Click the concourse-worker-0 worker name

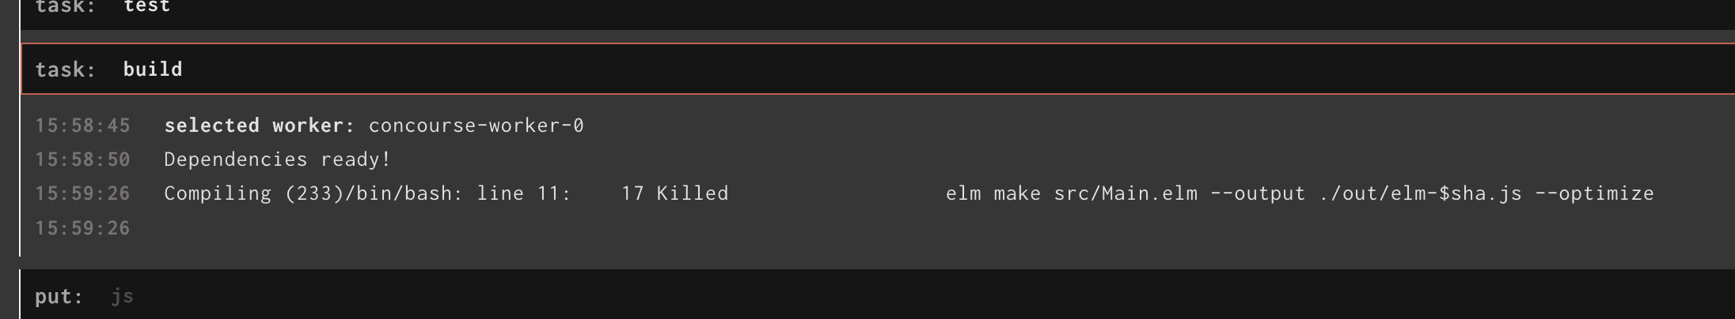pyautogui.click(x=476, y=126)
